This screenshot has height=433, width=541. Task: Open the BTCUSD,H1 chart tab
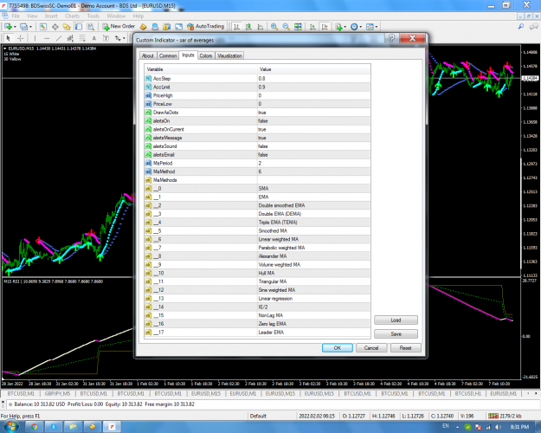click(x=467, y=393)
